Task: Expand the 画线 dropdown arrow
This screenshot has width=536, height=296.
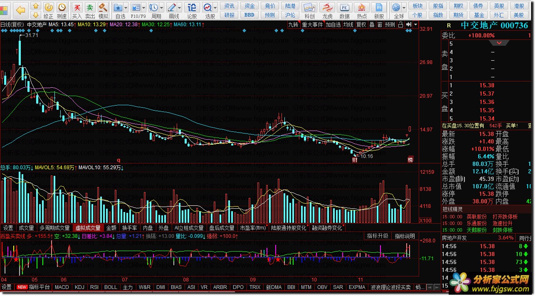Action: coord(180,8)
